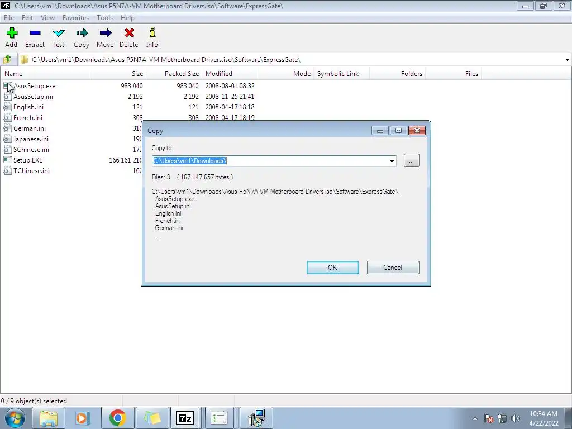Open the File menu
The width and height of the screenshot is (572, 429).
[x=9, y=17]
